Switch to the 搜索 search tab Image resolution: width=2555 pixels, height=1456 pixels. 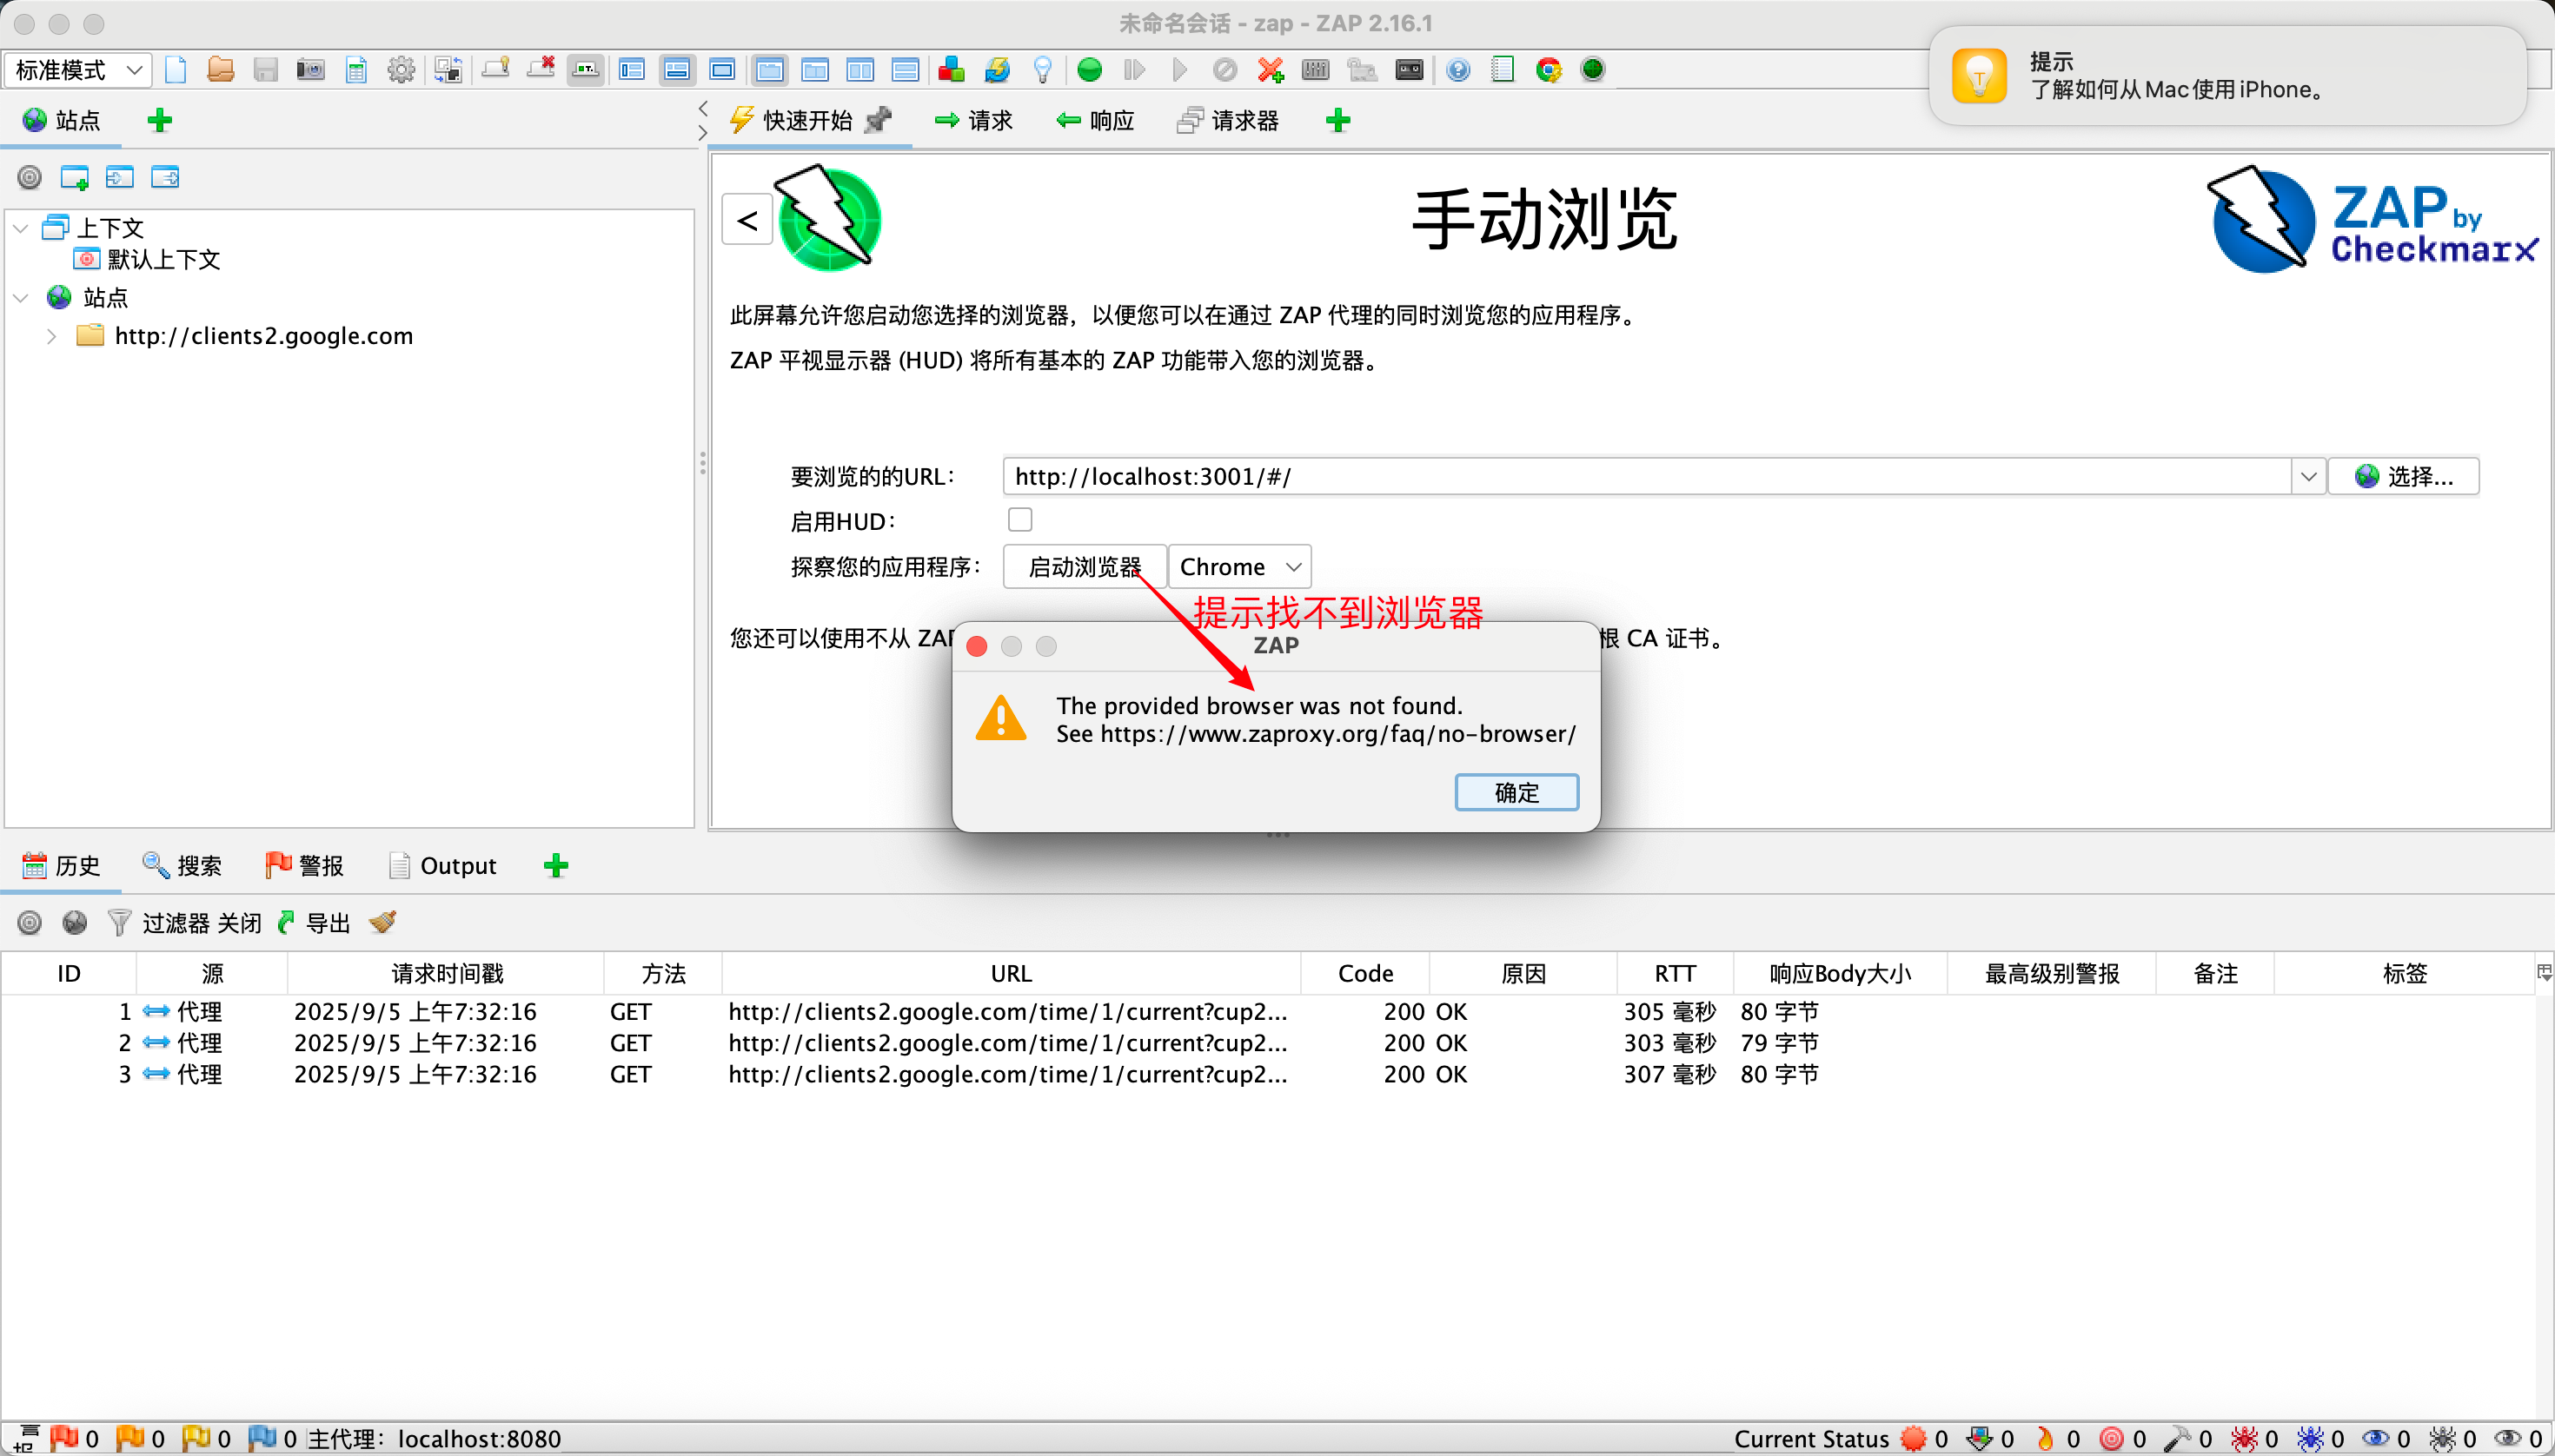182,866
